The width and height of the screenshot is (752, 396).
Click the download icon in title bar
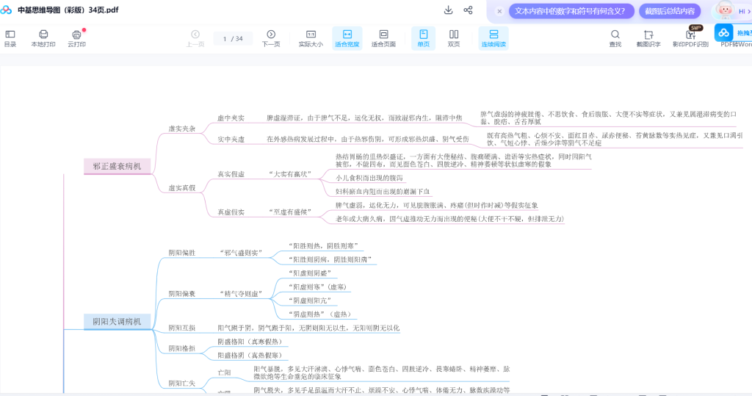coord(449,10)
